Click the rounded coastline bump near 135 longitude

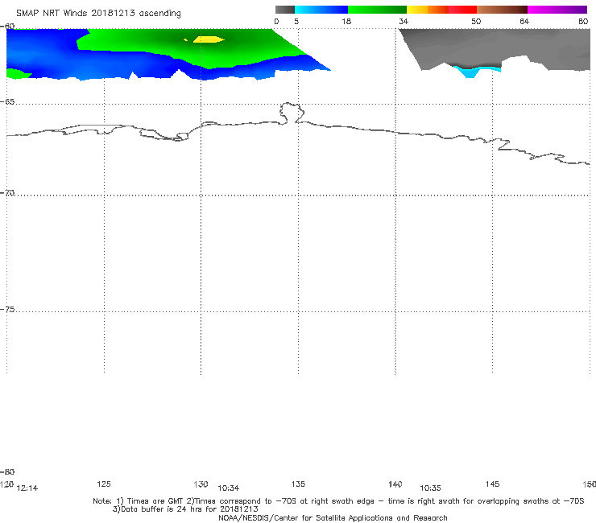[292, 113]
